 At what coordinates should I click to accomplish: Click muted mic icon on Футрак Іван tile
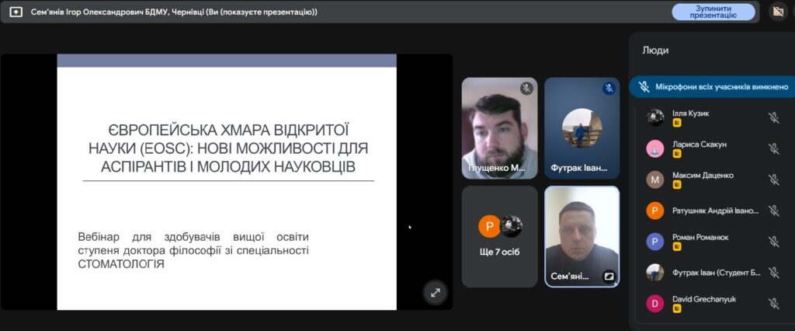pos(609,89)
